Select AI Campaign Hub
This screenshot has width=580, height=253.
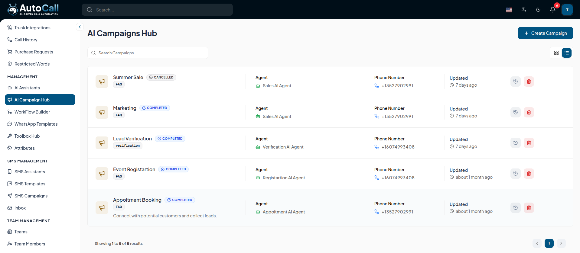tap(40, 100)
